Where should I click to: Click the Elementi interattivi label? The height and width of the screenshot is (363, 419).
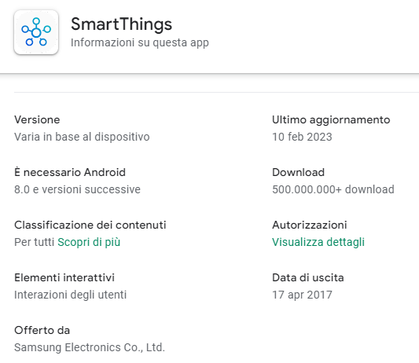coord(64,277)
